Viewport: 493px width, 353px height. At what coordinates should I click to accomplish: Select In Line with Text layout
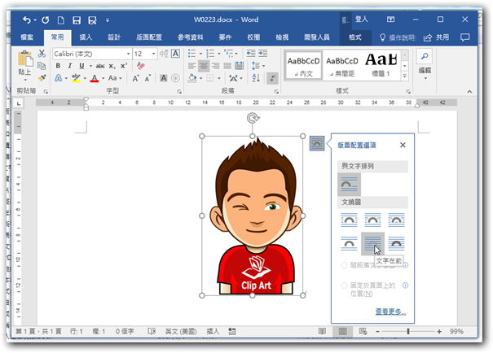[349, 184]
